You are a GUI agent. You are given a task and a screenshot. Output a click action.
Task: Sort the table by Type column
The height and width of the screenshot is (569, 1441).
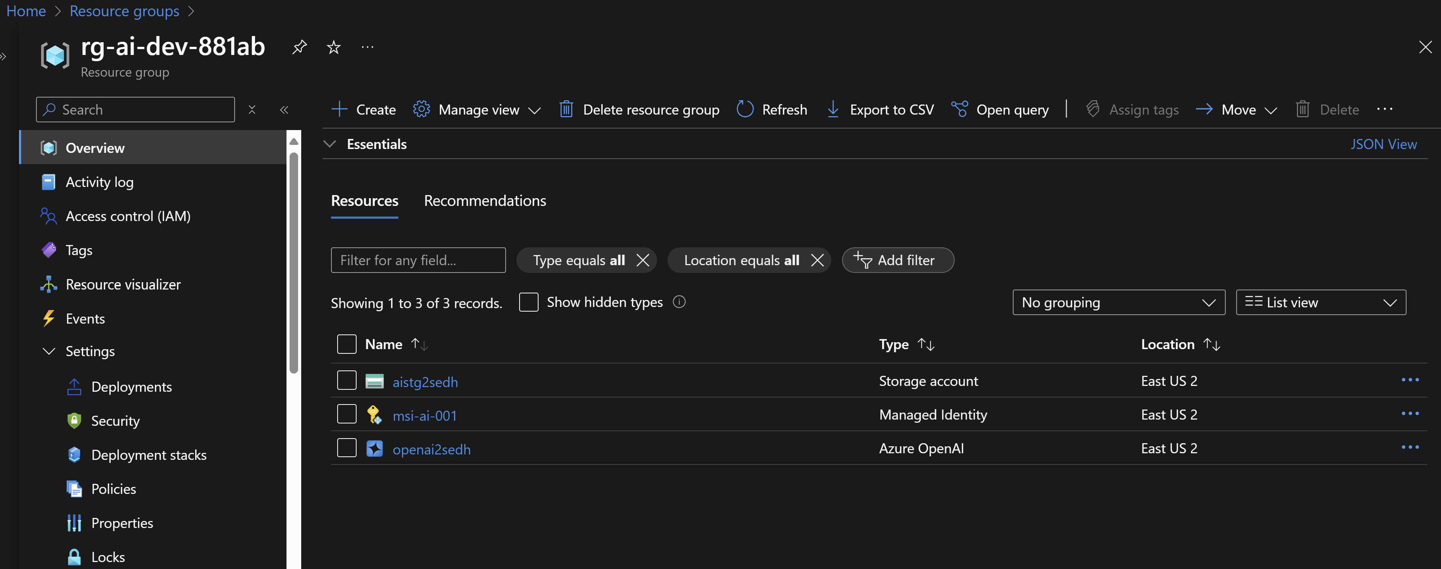pos(906,344)
